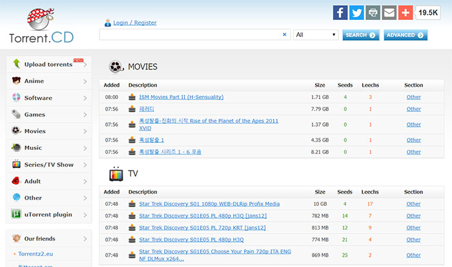452x267 pixels.
Task: Expand the Upload torrents chevron
Action: pos(85,64)
